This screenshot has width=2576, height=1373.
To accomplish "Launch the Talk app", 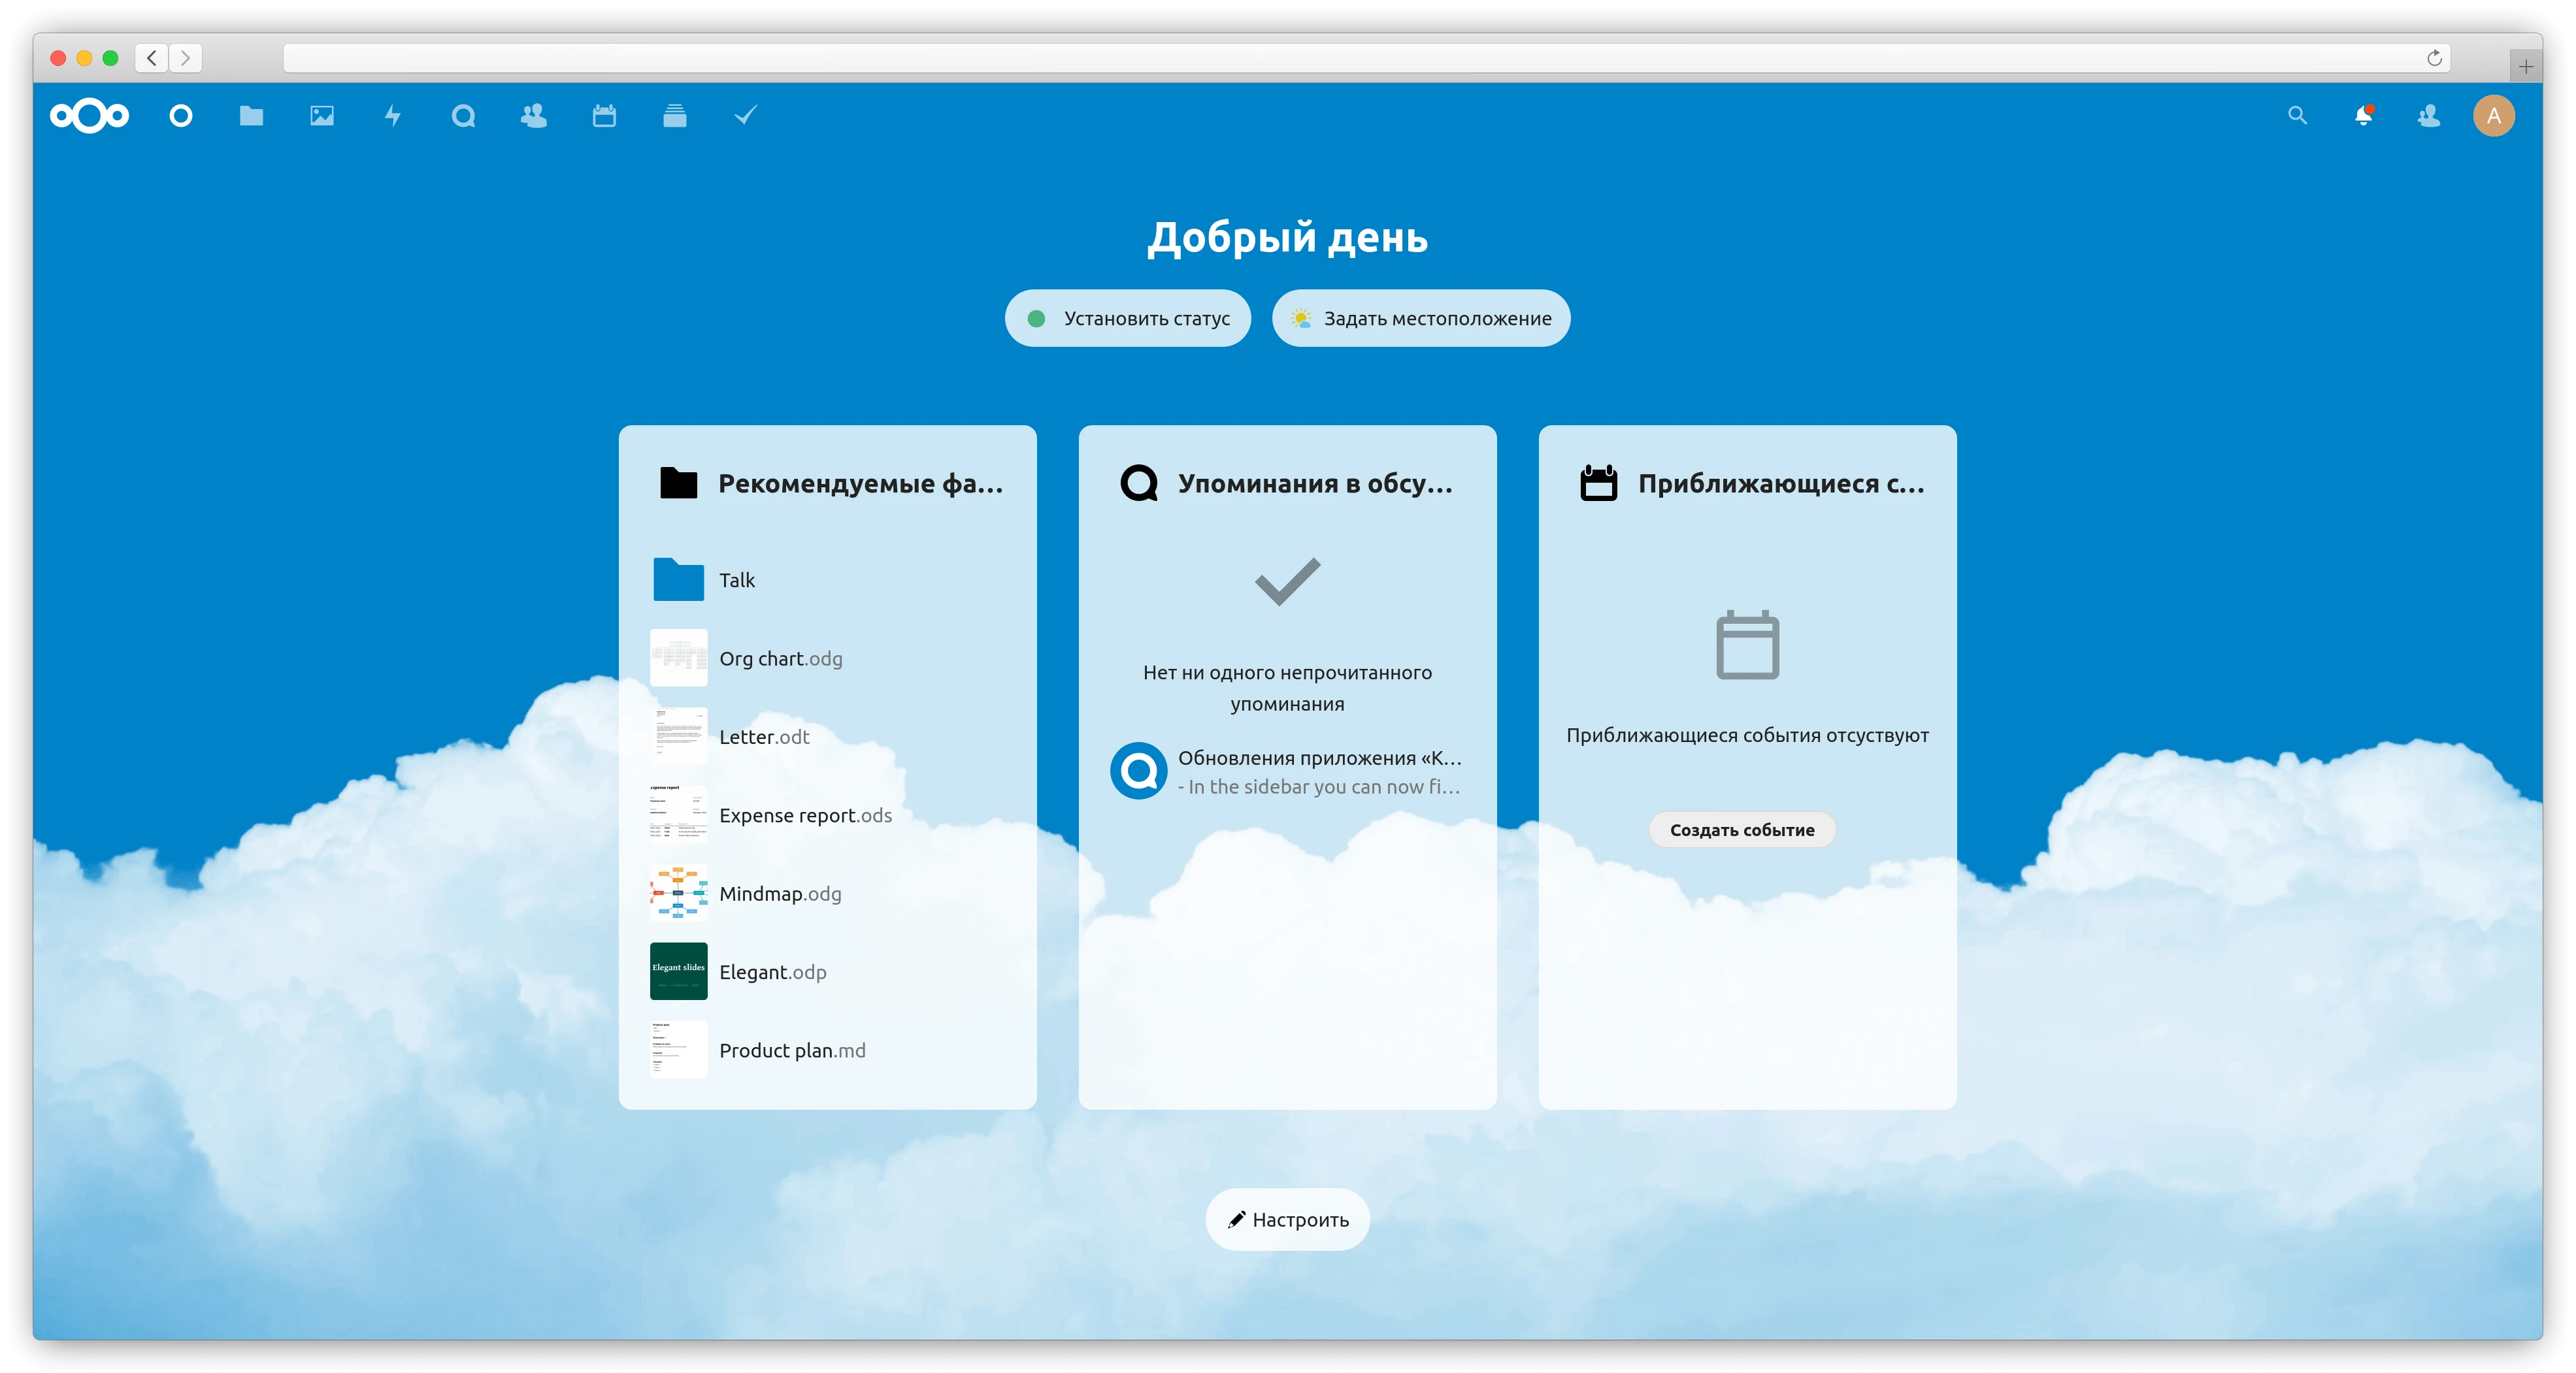I will click(463, 116).
